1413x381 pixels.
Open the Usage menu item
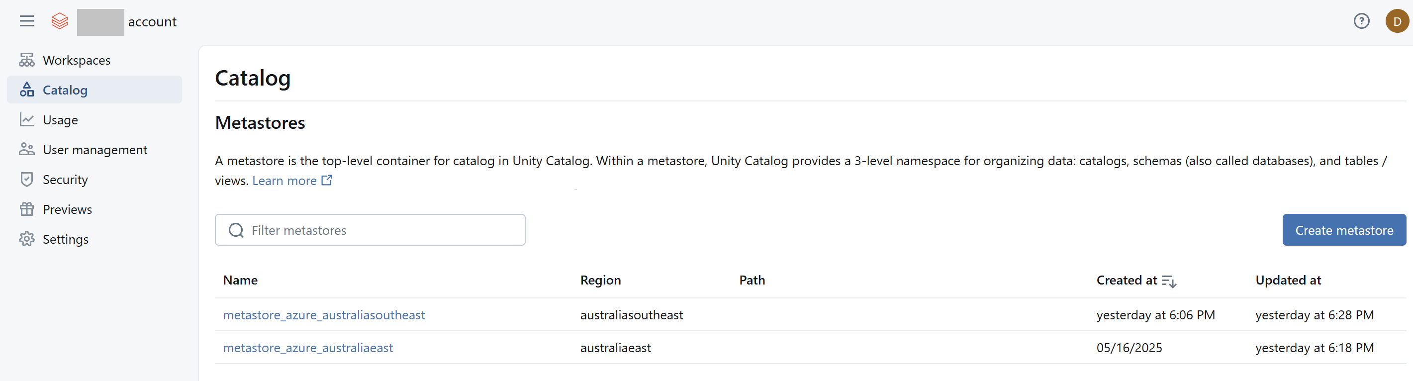click(60, 120)
